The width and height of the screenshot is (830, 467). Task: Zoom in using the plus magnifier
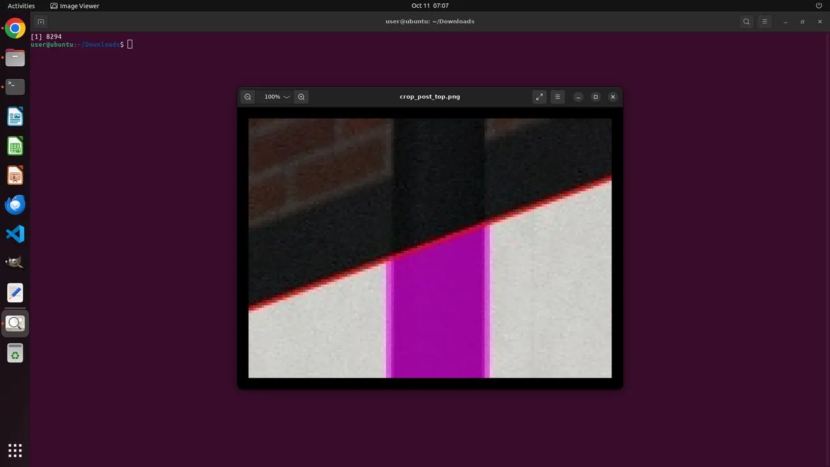(302, 97)
